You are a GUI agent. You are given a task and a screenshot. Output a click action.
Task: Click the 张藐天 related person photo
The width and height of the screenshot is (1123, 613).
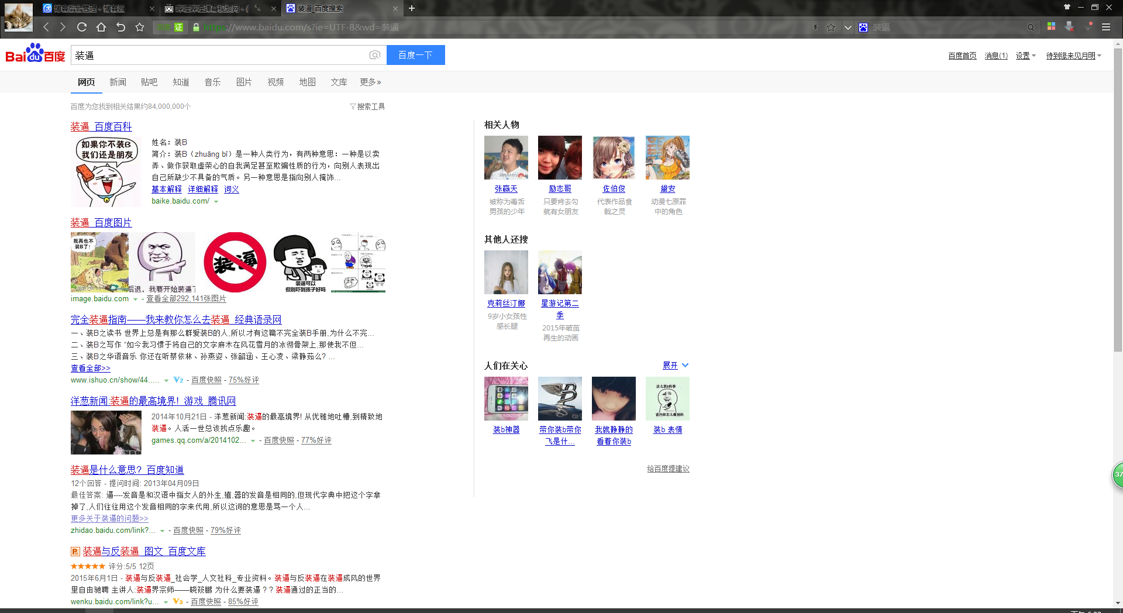point(506,157)
